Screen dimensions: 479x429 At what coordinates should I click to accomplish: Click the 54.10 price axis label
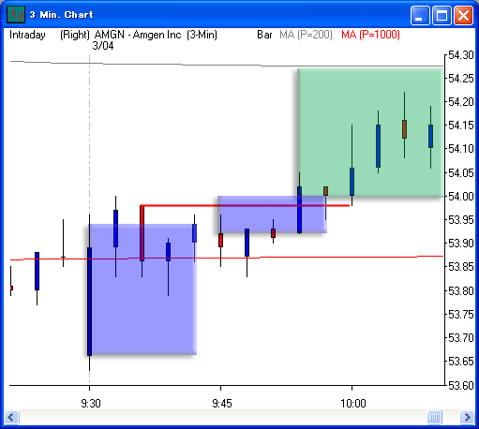461,149
